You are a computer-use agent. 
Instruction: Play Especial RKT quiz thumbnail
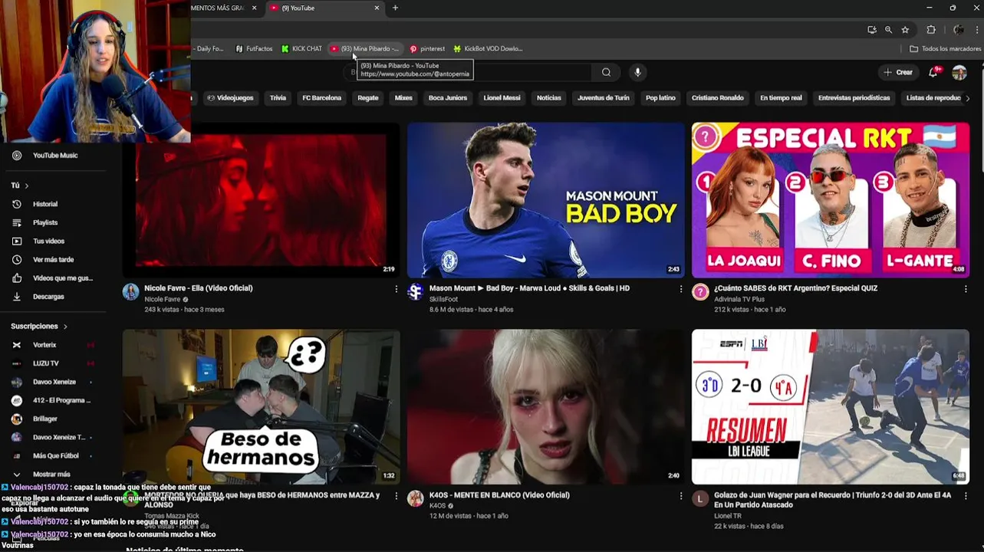(x=831, y=200)
